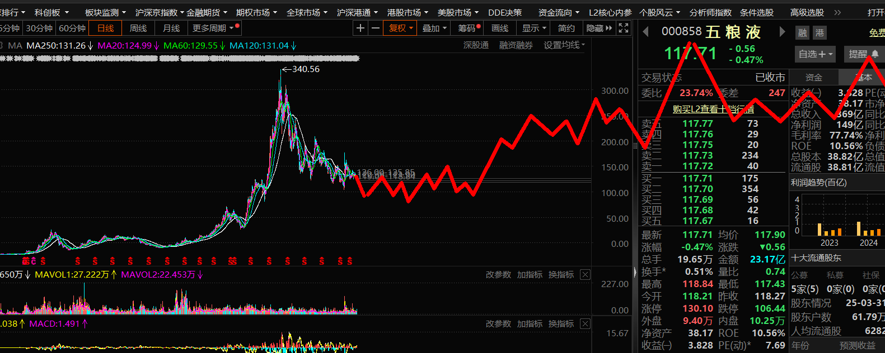Expand the 板块监测 menu
Image resolution: width=885 pixels, height=353 pixels.
(105, 12)
